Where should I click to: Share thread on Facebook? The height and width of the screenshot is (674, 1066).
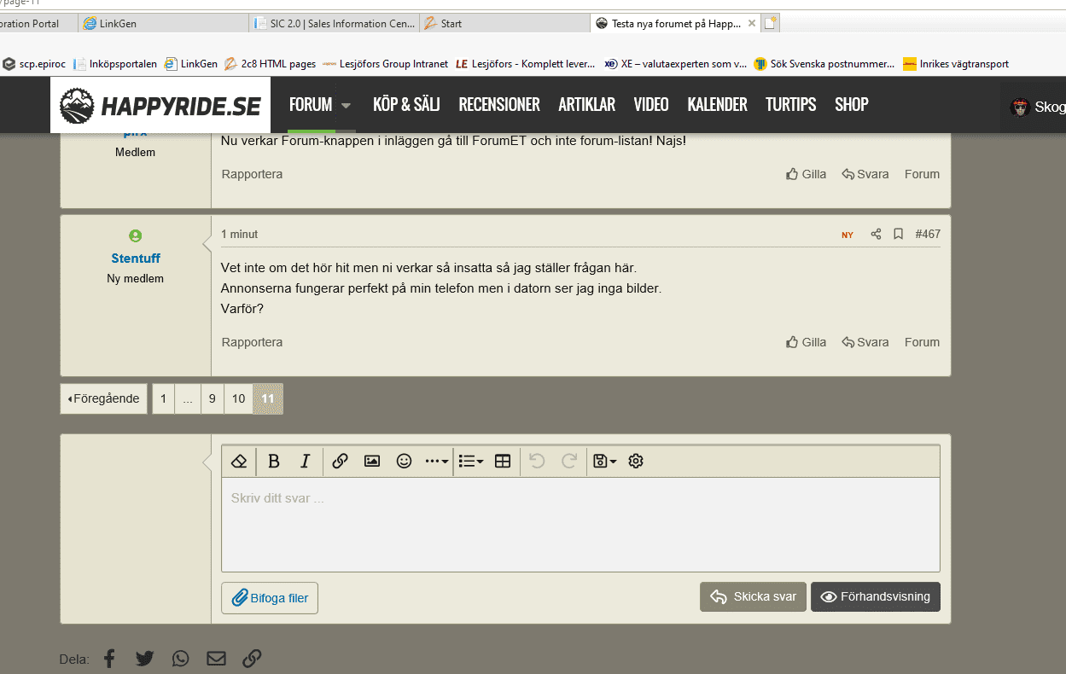(109, 659)
